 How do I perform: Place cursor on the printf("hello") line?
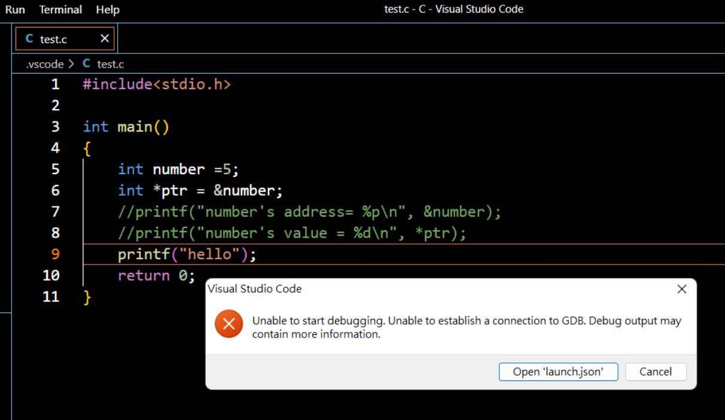[x=187, y=254]
